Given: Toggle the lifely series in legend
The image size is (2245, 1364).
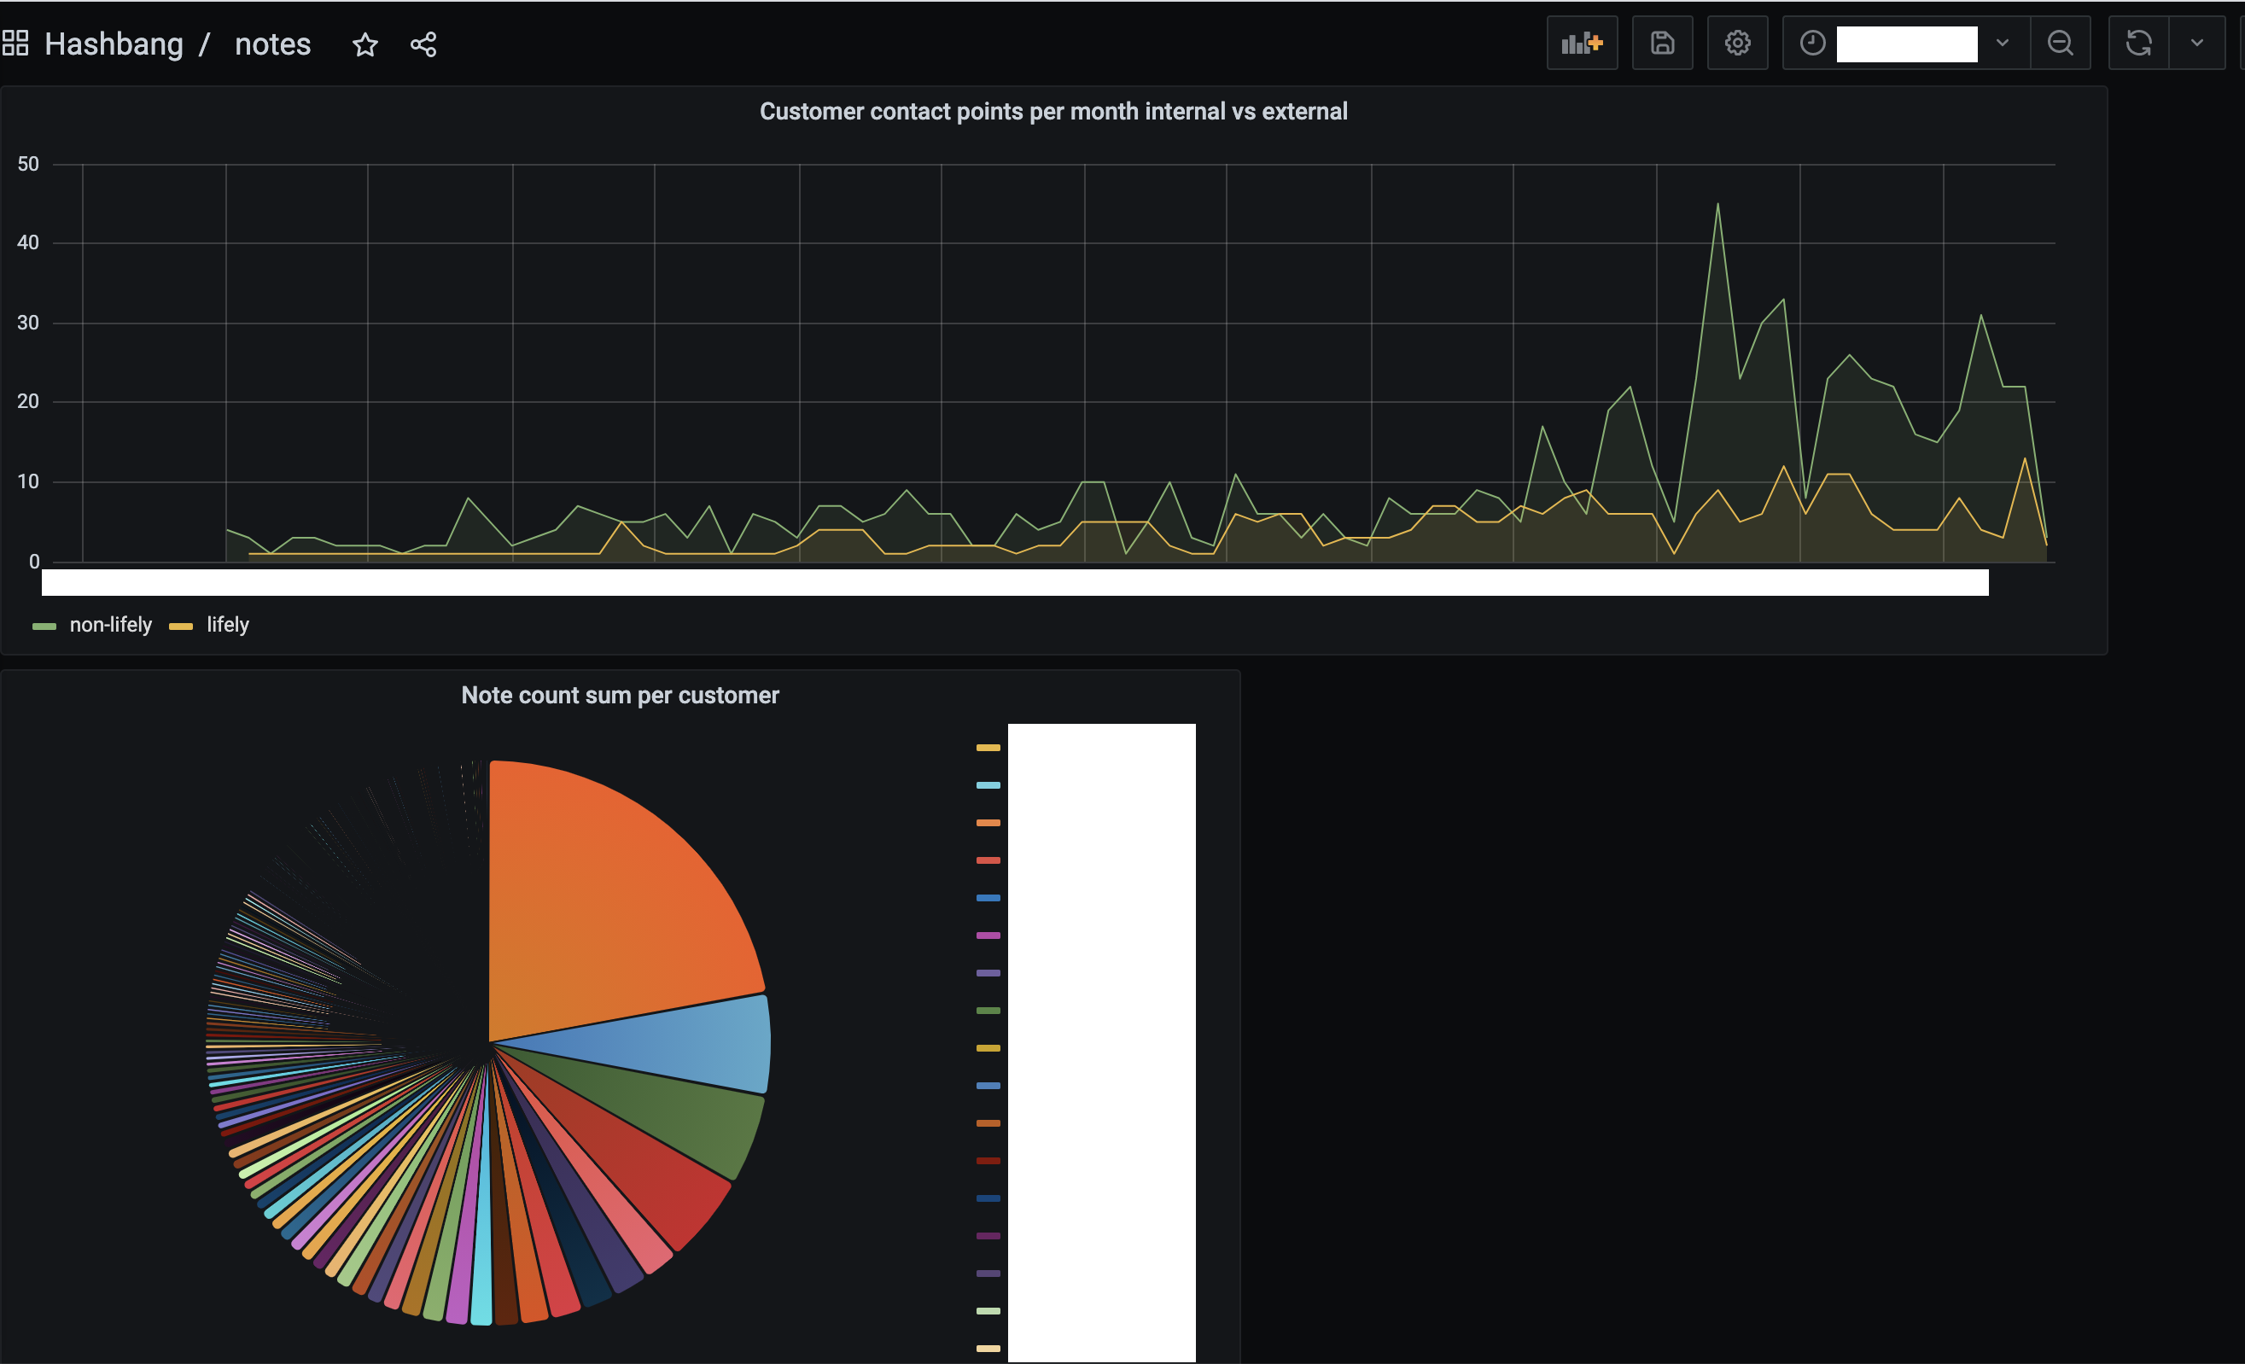Looking at the screenshot, I should coord(228,625).
